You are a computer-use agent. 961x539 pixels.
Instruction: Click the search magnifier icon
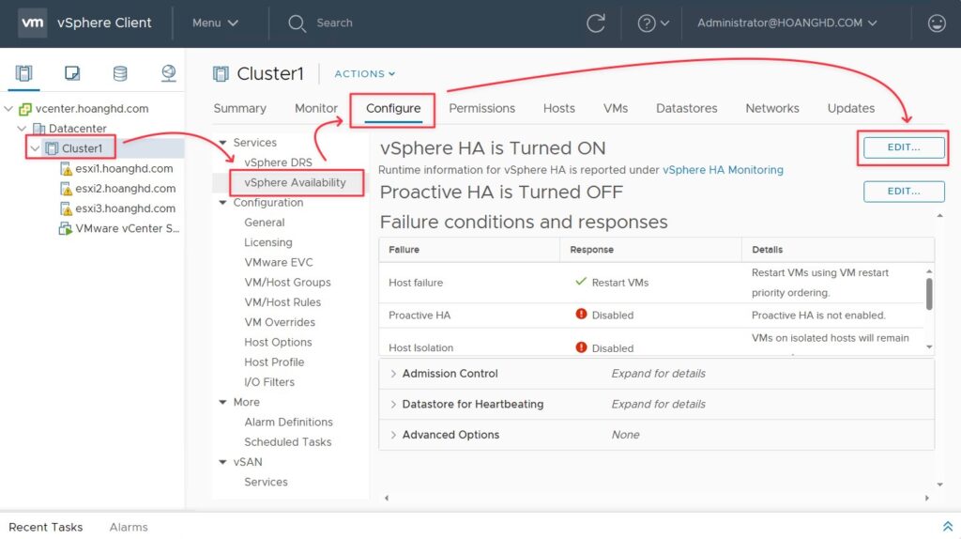pyautogui.click(x=297, y=23)
